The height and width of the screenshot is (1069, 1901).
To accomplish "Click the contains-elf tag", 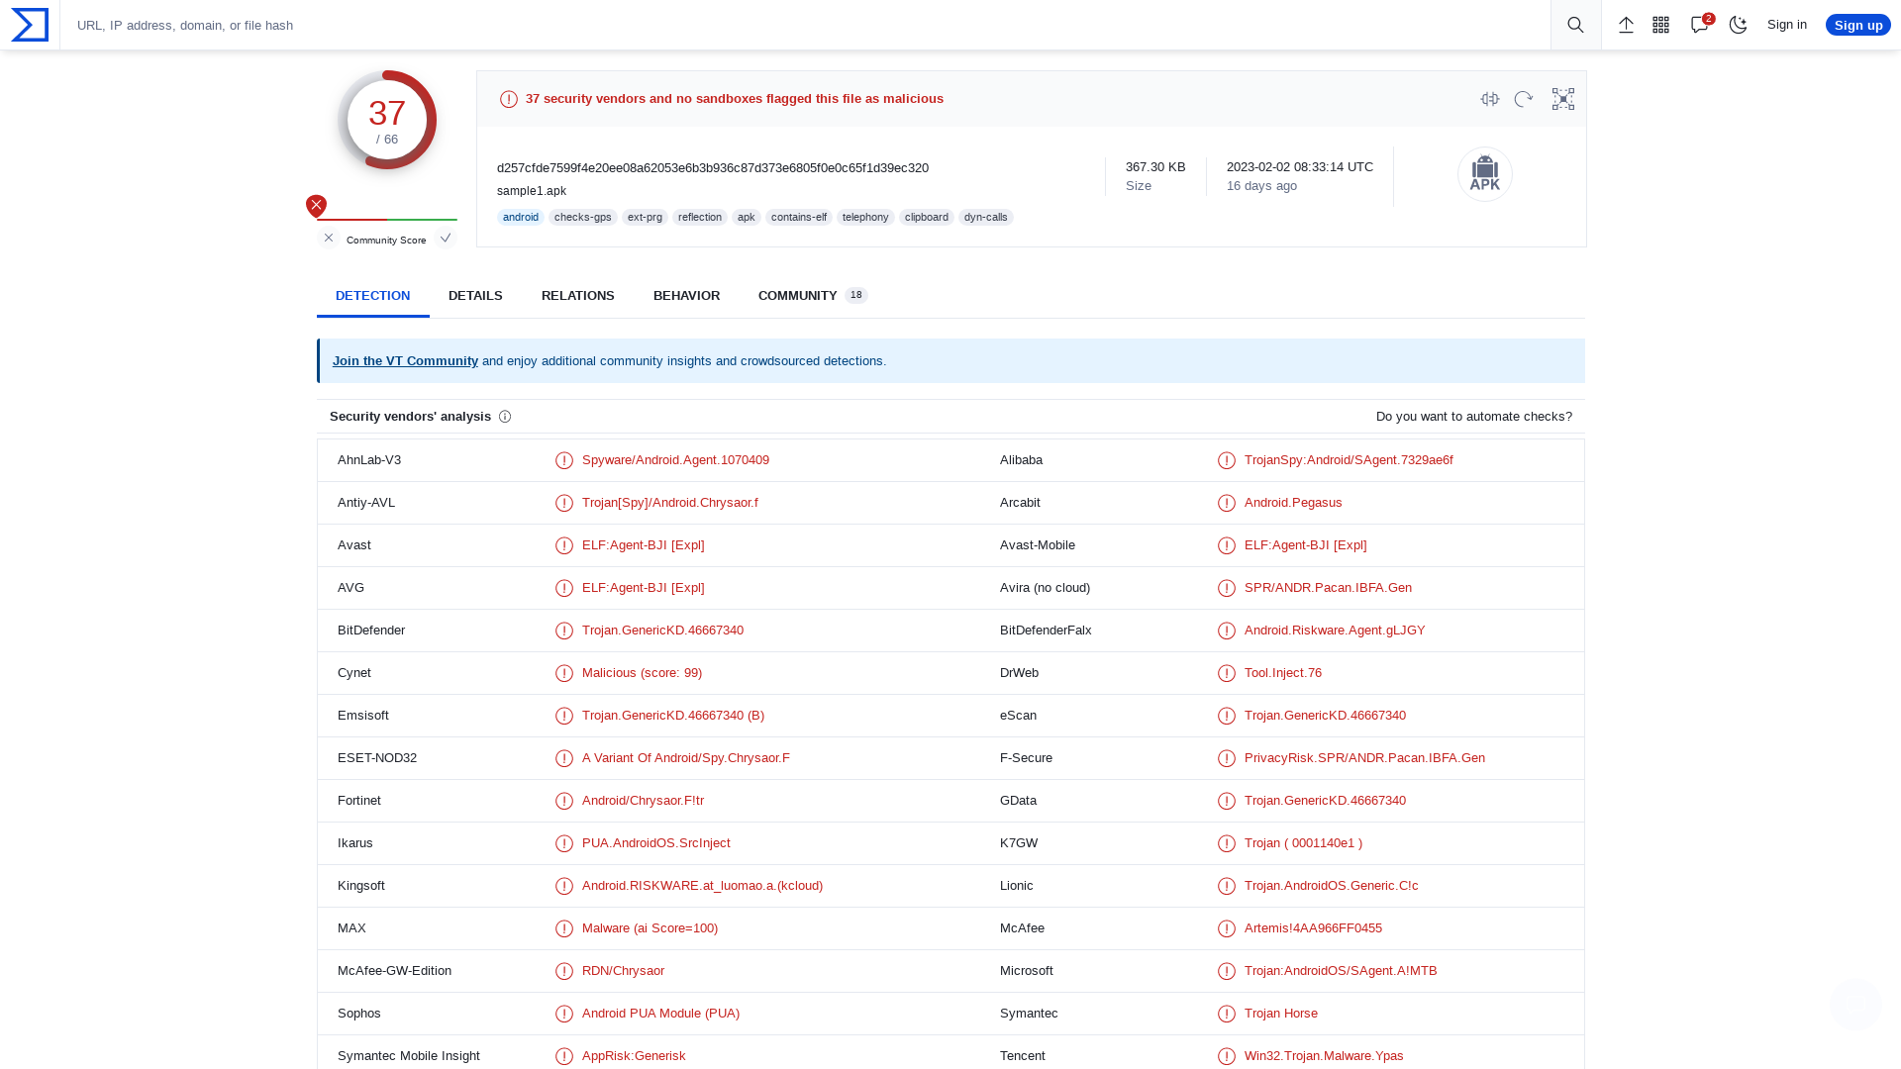I will 799,218.
